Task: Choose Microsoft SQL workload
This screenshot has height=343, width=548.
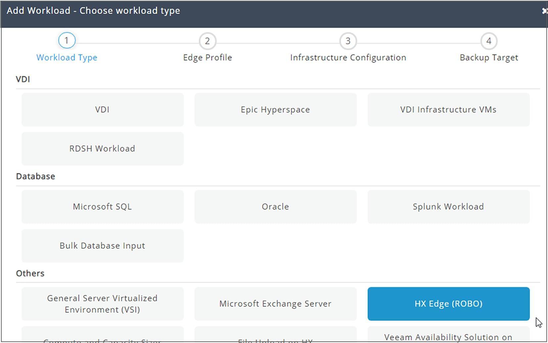Action: click(103, 206)
